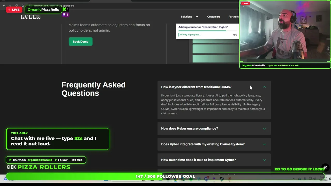Click the 'linktr.ee/organicpizzarolls' text
The image size is (331, 186).
pyautogui.click(x=32, y=160)
